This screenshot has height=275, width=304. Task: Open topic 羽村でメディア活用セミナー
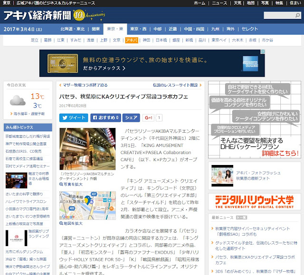28,166
